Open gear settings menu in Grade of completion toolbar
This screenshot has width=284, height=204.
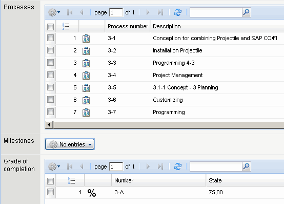point(54,166)
